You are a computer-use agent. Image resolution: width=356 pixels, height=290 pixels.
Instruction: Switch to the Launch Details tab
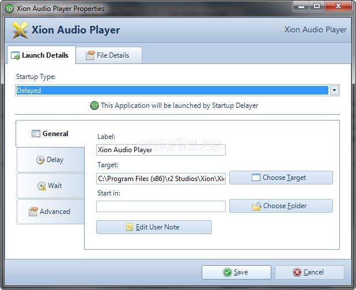[x=41, y=55]
